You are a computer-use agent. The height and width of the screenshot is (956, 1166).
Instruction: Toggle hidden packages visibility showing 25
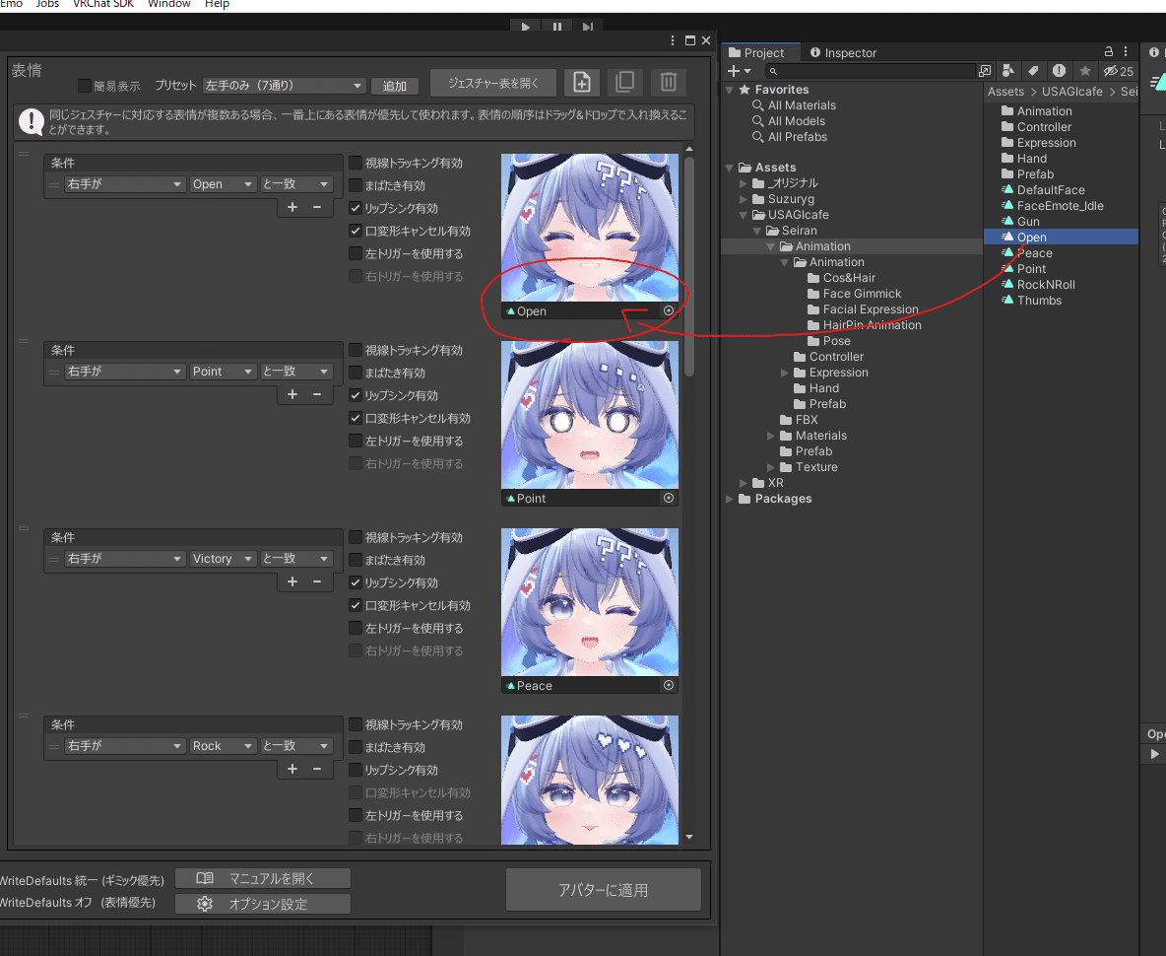(x=1119, y=71)
